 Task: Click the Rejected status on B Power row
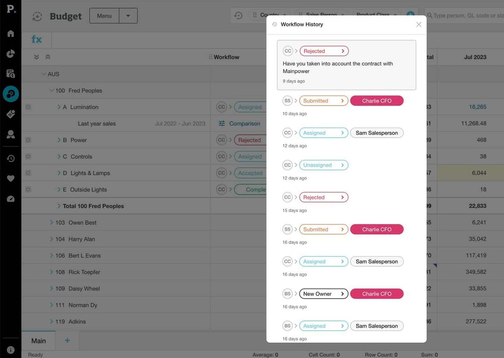click(x=250, y=140)
